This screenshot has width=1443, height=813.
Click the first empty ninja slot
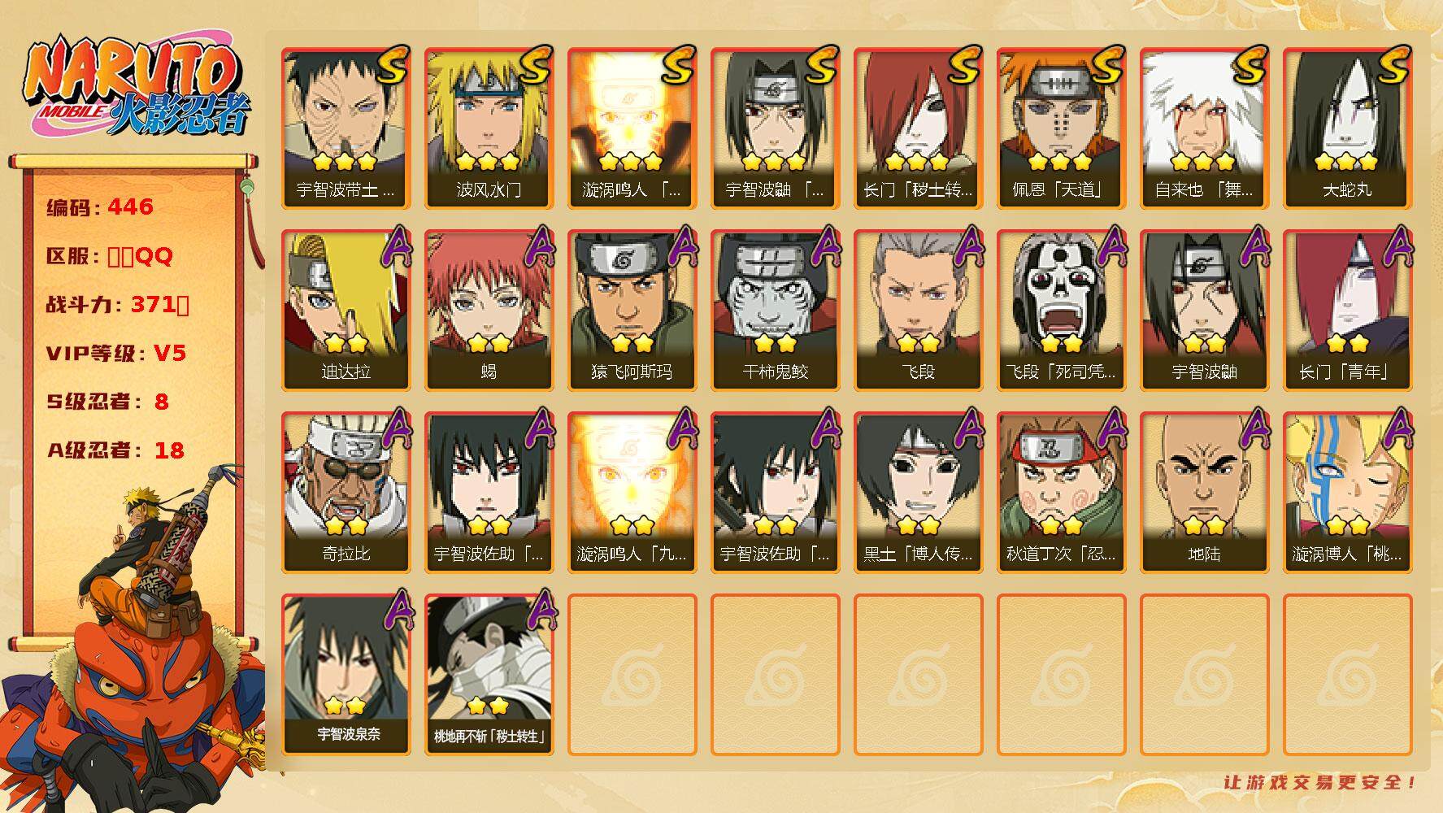(632, 675)
